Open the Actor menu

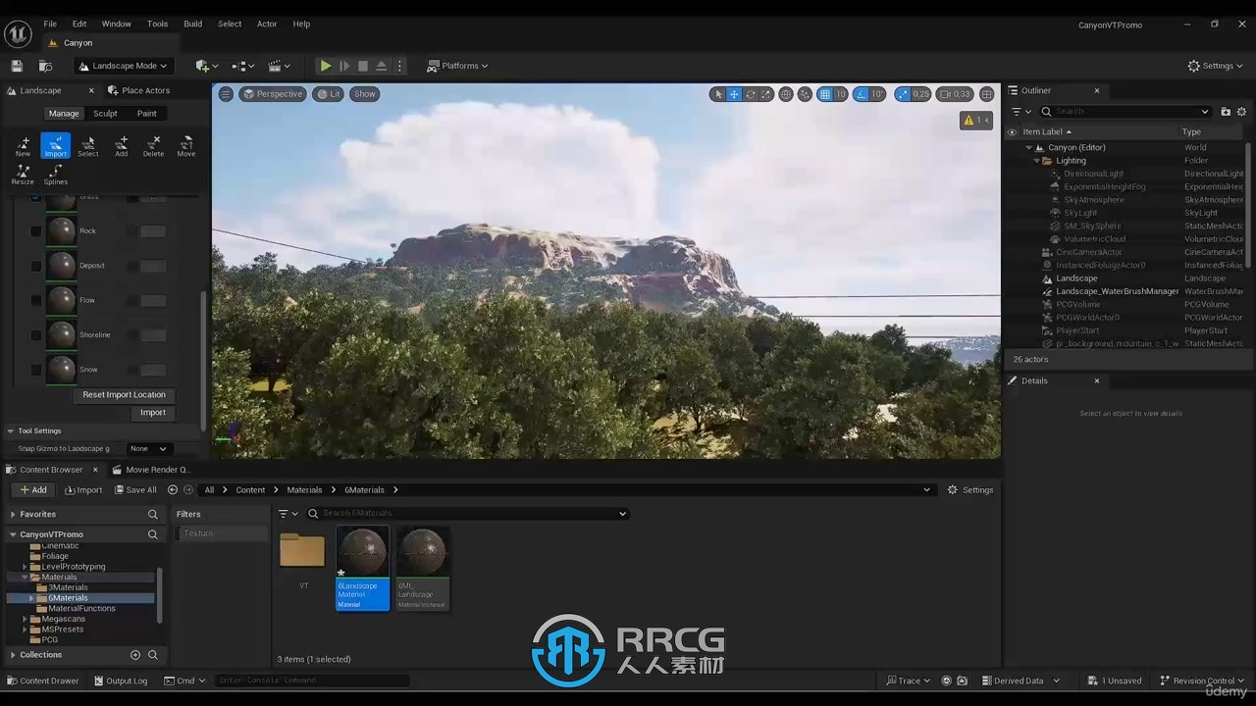[x=267, y=24]
